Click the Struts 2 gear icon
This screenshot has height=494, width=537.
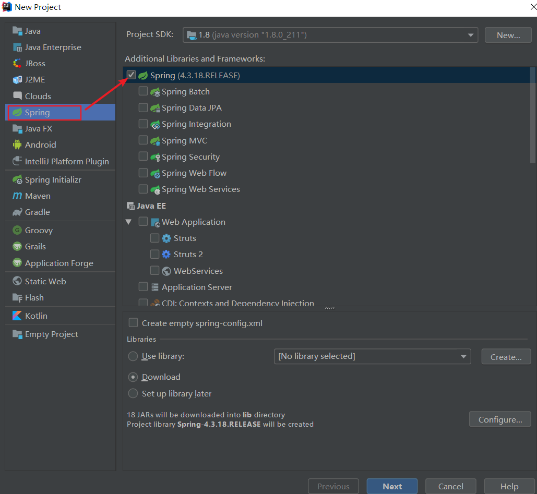click(166, 255)
